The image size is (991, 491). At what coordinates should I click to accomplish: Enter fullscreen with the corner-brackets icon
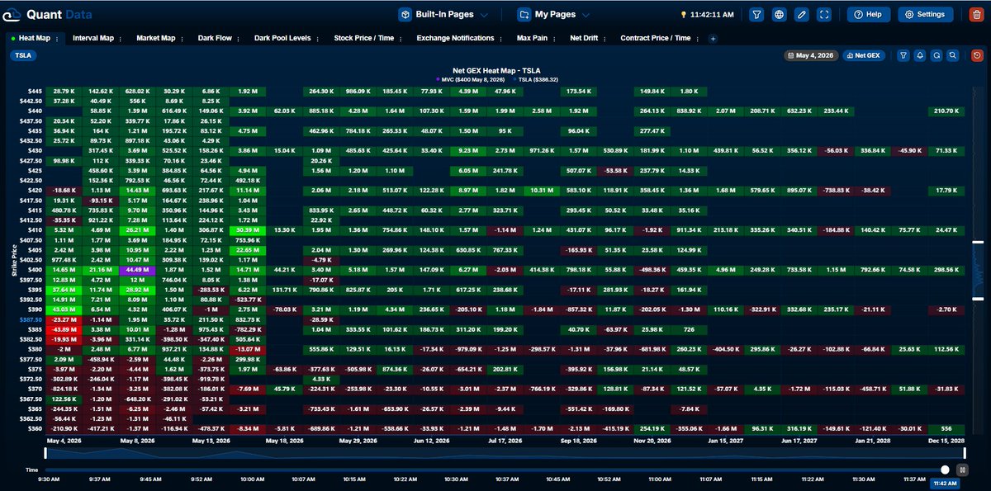(823, 14)
